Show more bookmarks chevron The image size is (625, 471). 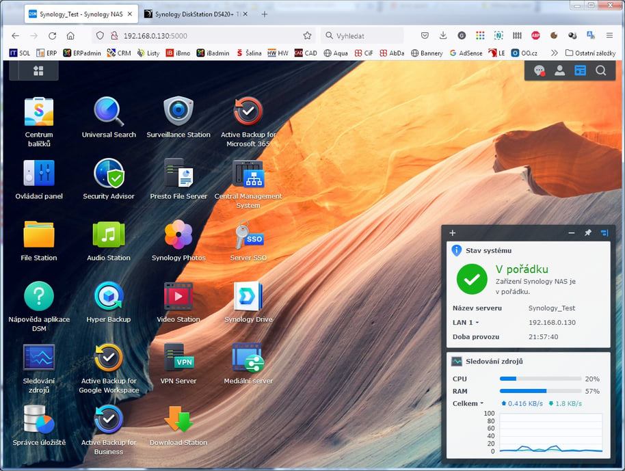(x=554, y=53)
